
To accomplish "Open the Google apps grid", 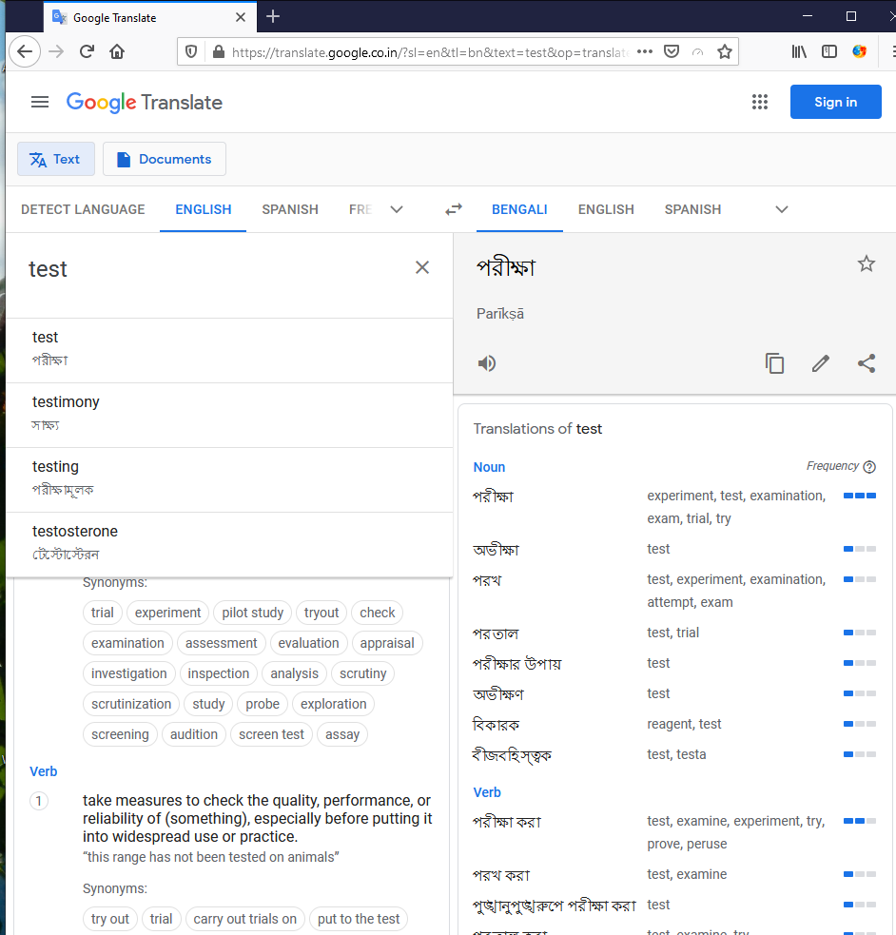I will 760,102.
